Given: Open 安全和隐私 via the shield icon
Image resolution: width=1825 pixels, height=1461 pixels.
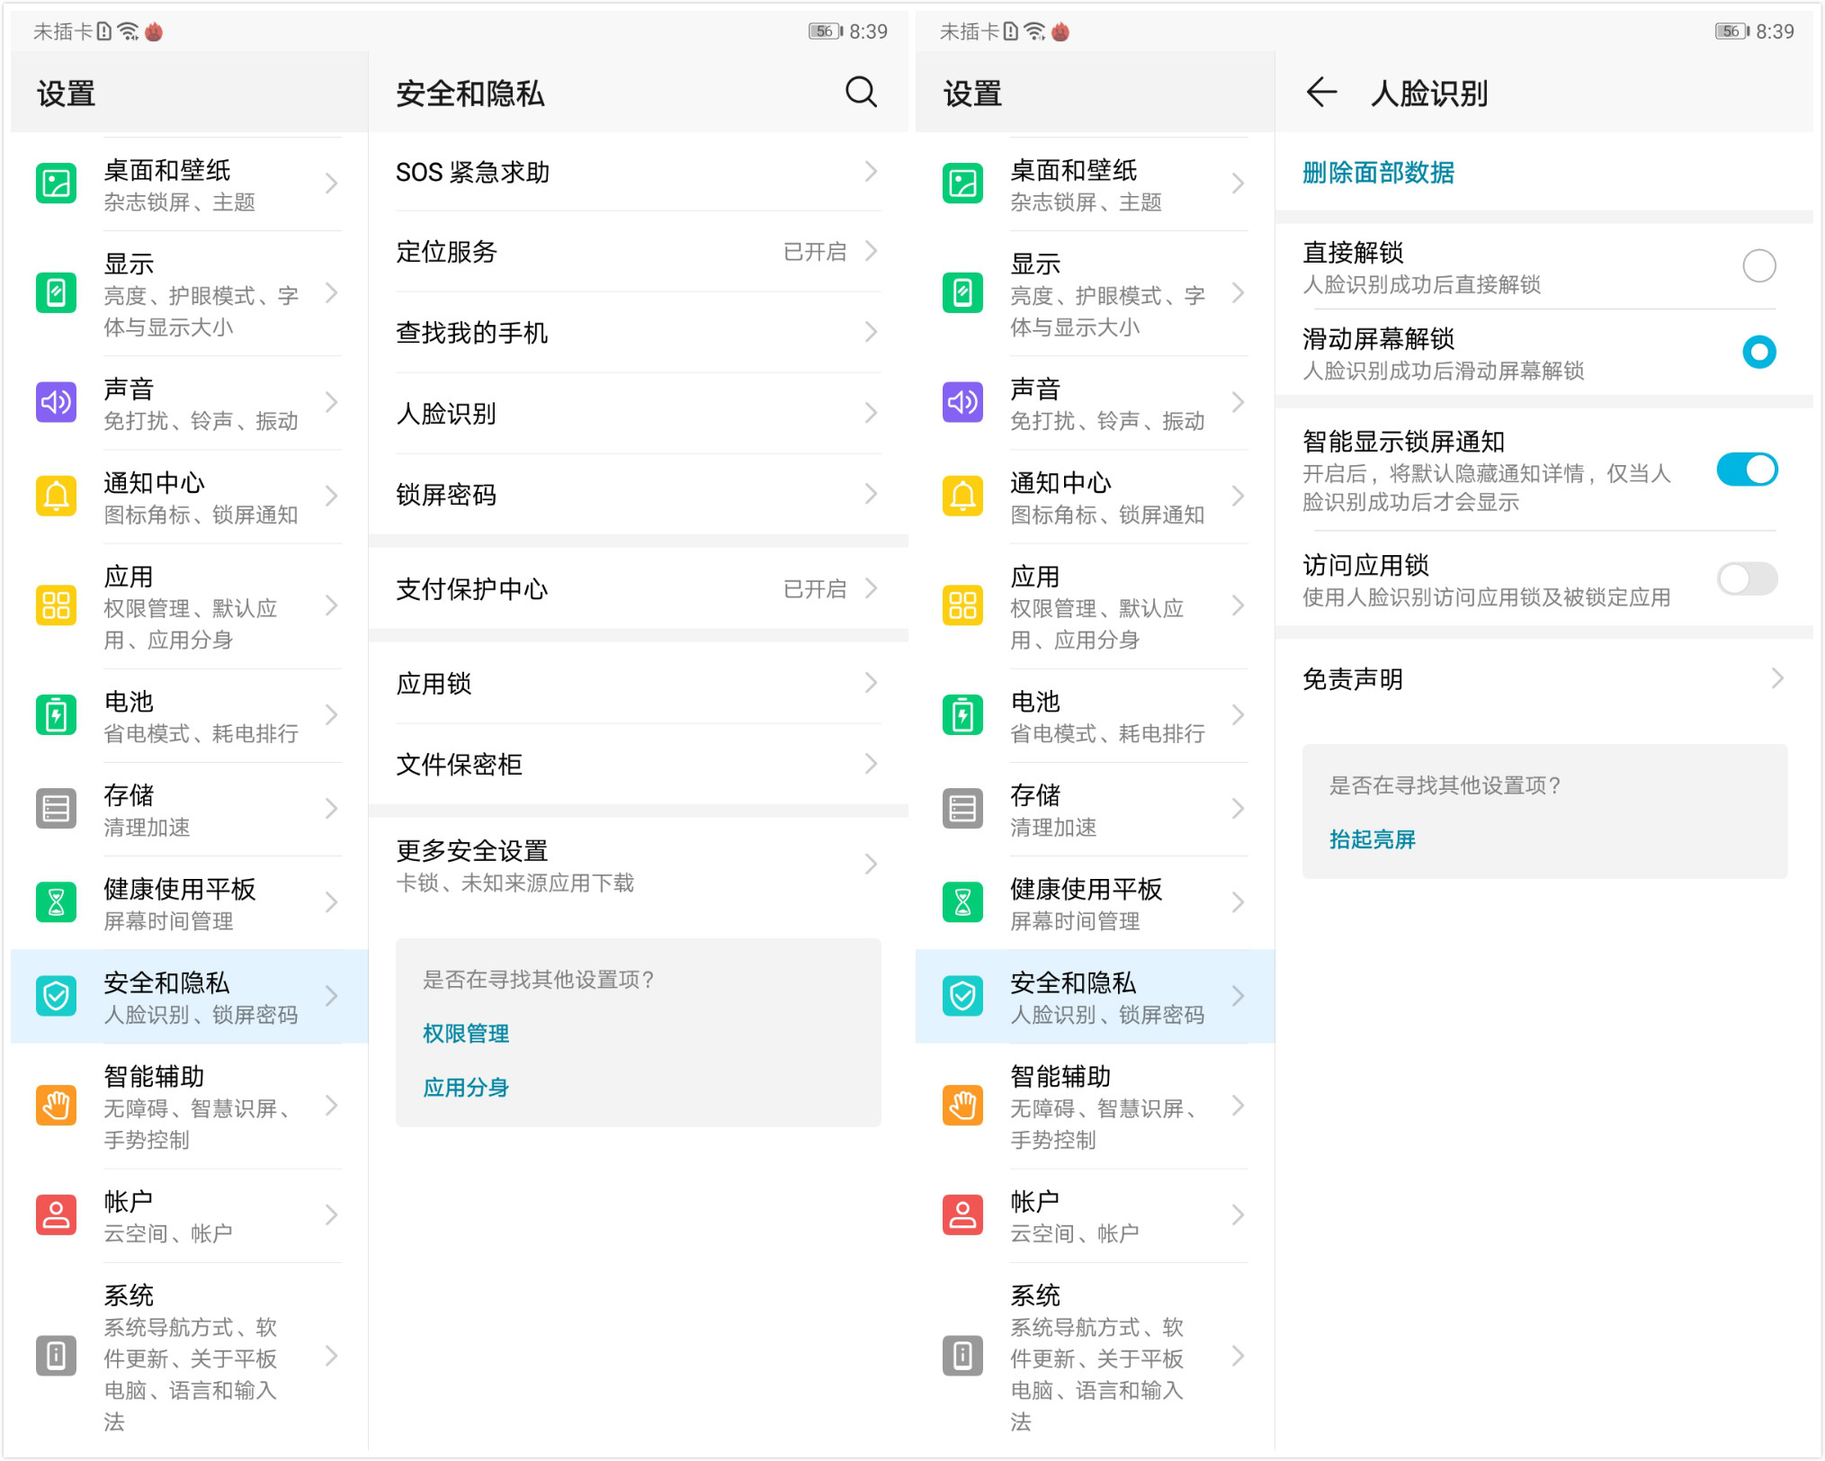Looking at the screenshot, I should pos(56,997).
